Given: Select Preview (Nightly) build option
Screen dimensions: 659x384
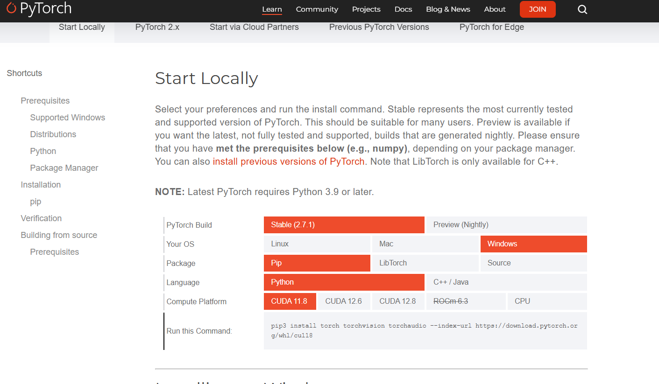Looking at the screenshot, I should point(507,225).
